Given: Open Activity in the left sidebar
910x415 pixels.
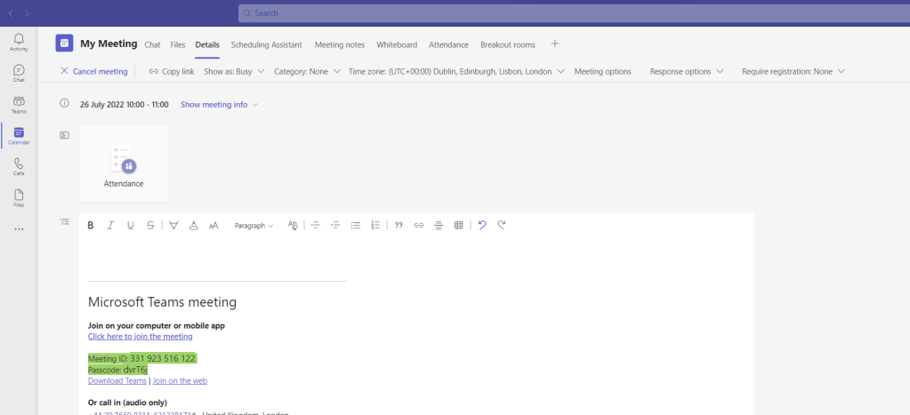Looking at the screenshot, I should [x=19, y=43].
